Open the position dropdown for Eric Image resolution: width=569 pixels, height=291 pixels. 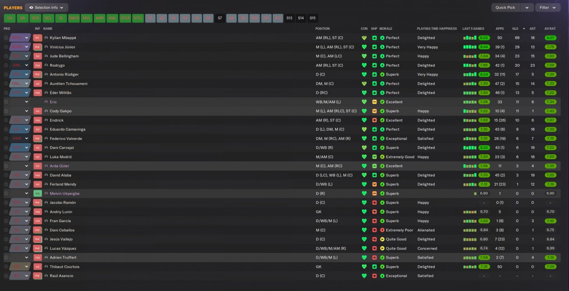20,102
